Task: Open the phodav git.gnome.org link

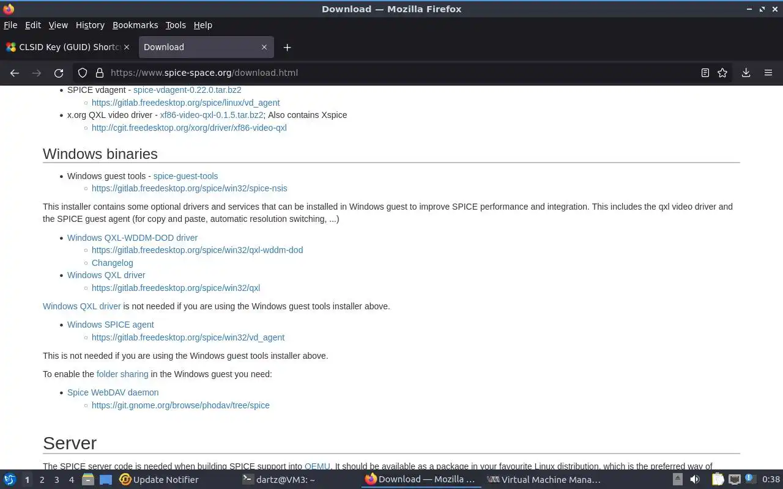Action: [x=180, y=405]
